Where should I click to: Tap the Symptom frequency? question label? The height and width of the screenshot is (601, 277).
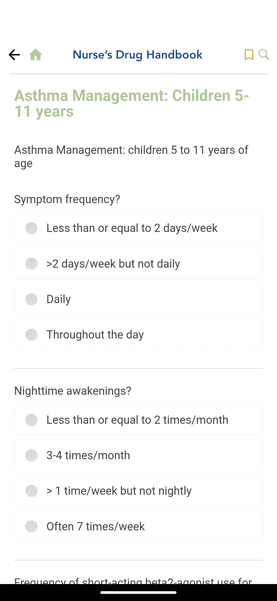[67, 199]
